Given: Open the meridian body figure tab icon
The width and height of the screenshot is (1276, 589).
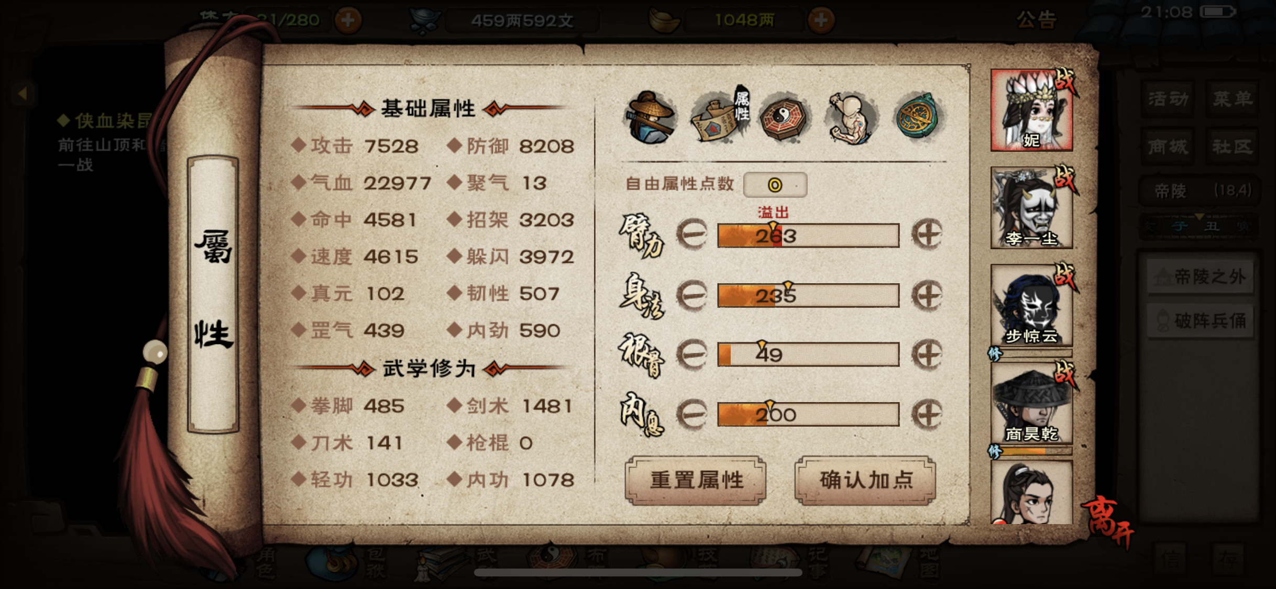Looking at the screenshot, I should pyautogui.click(x=851, y=118).
